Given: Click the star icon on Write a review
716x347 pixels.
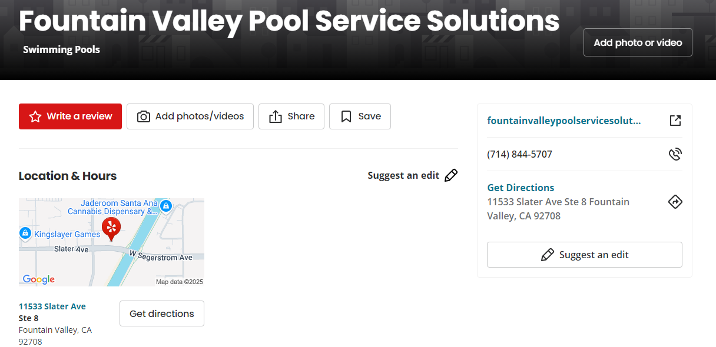Looking at the screenshot, I should click(35, 116).
